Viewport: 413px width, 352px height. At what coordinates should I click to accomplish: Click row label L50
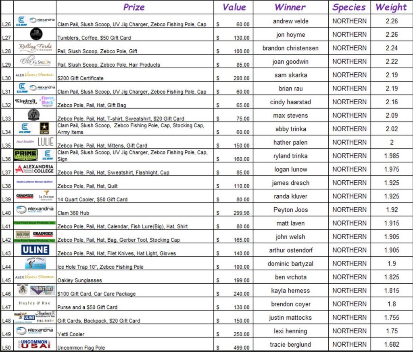pyautogui.click(x=6, y=348)
